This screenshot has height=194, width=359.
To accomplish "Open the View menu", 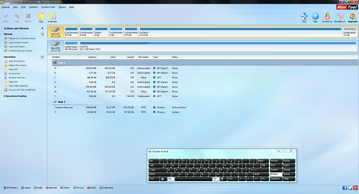I will click(15, 7).
